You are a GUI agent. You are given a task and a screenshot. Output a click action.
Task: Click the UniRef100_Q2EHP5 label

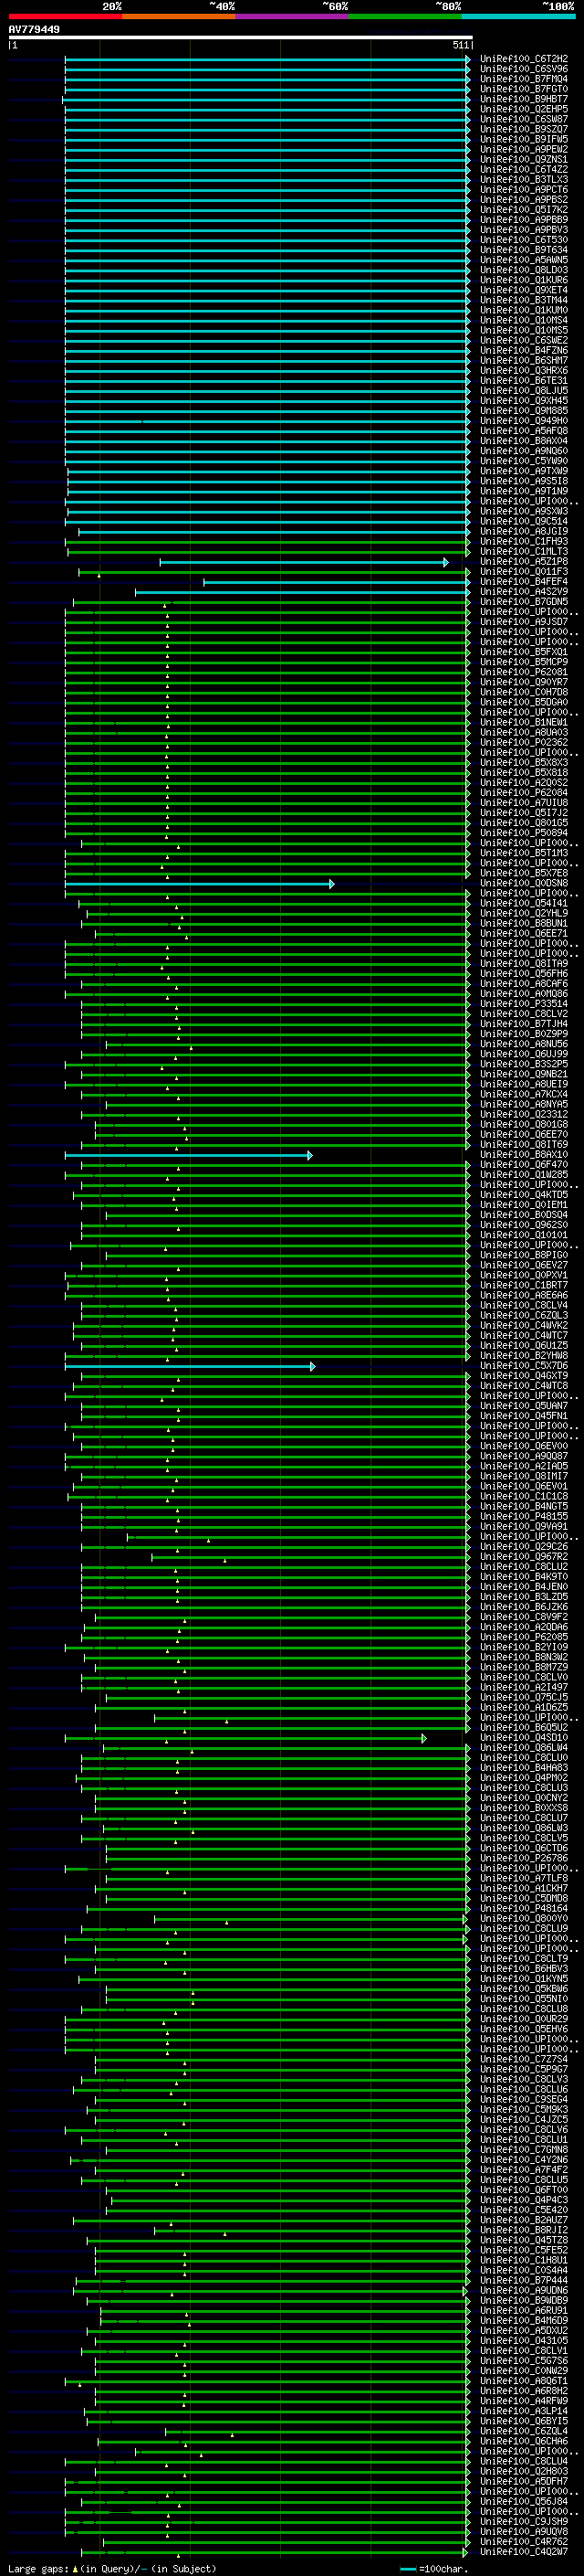coord(523,109)
